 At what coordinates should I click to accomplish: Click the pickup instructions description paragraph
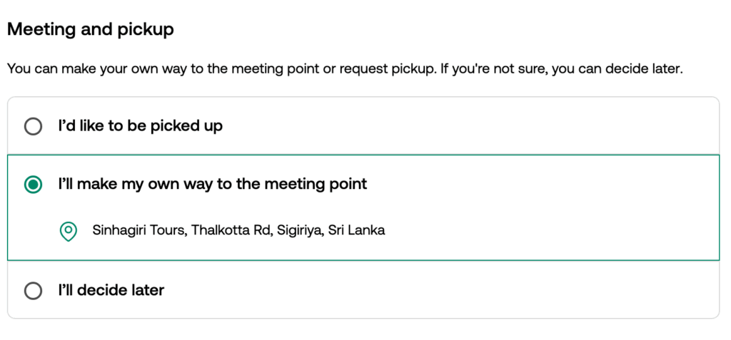345,70
